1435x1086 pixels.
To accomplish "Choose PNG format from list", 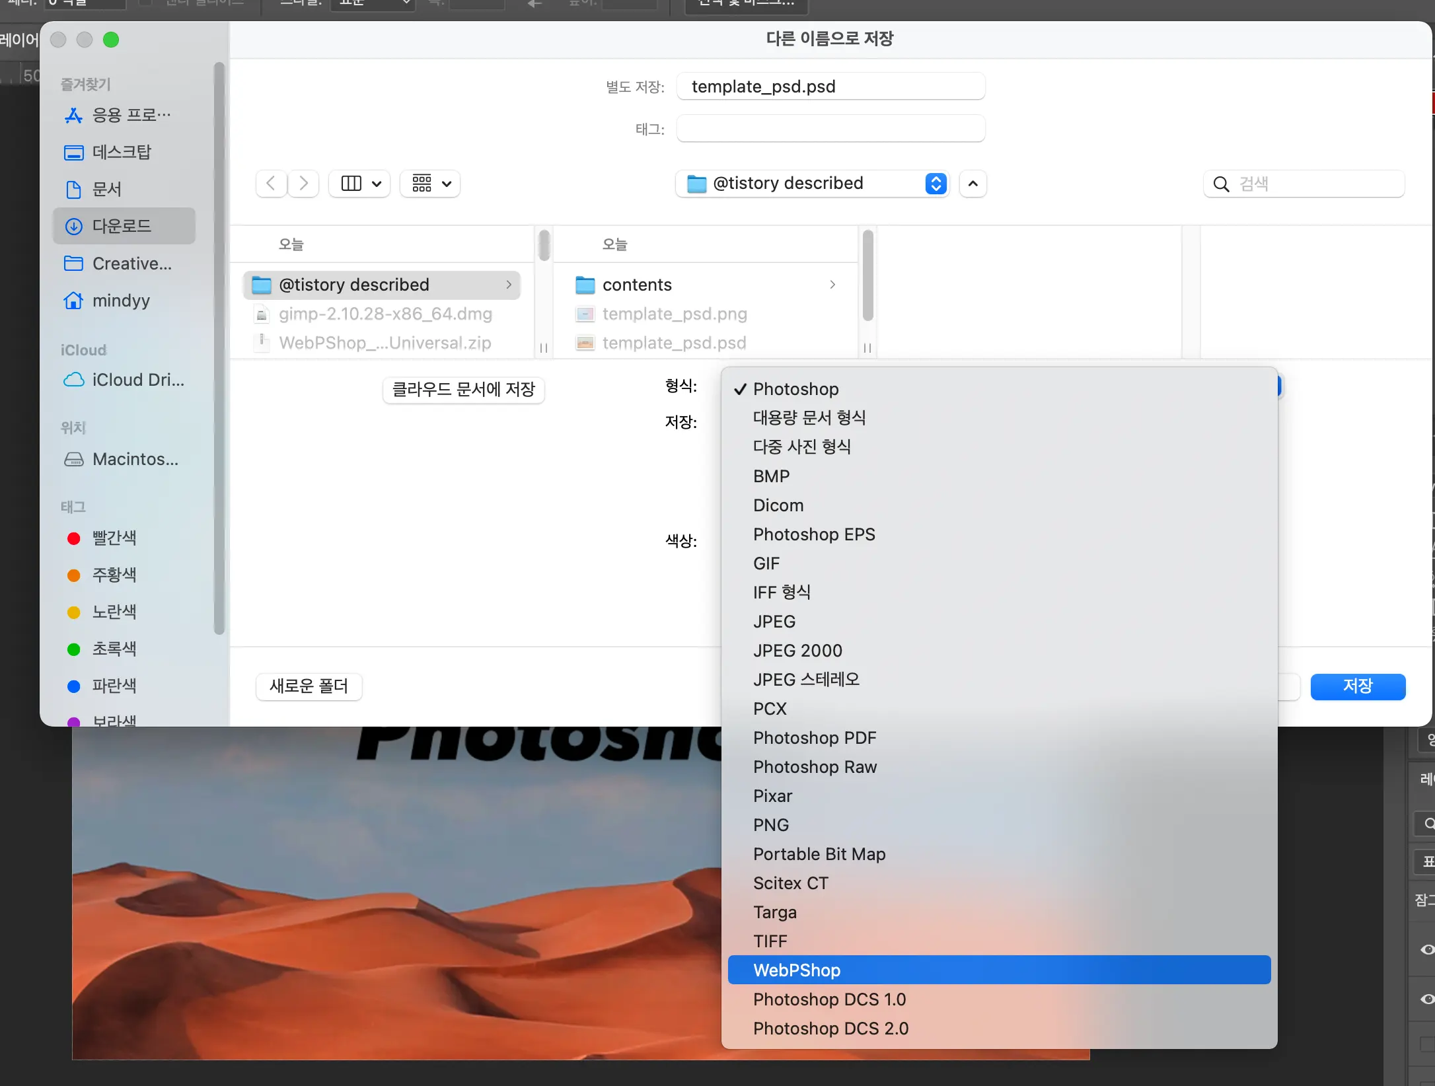I will pos(771,824).
